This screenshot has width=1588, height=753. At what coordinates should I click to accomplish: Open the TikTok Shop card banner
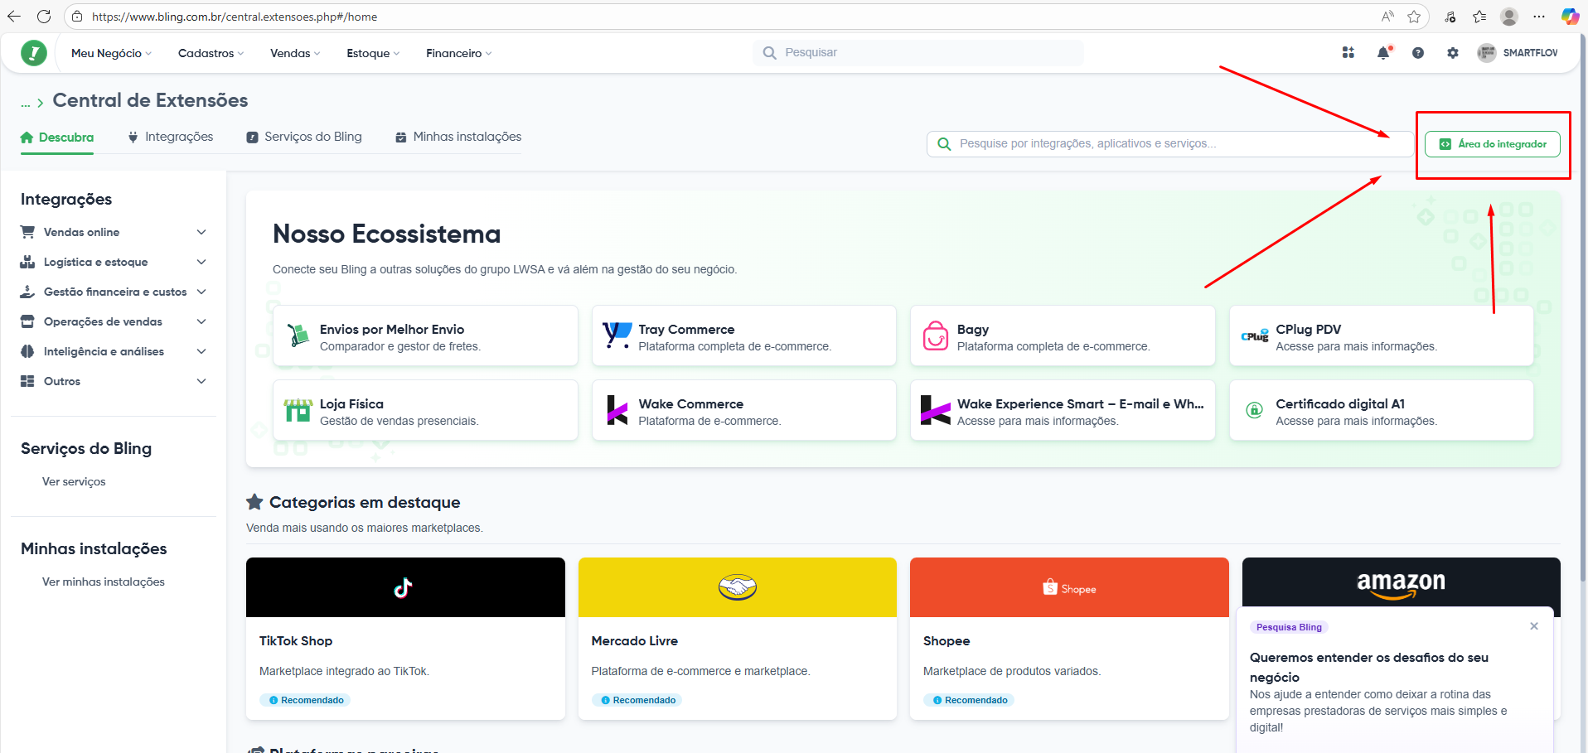405,587
